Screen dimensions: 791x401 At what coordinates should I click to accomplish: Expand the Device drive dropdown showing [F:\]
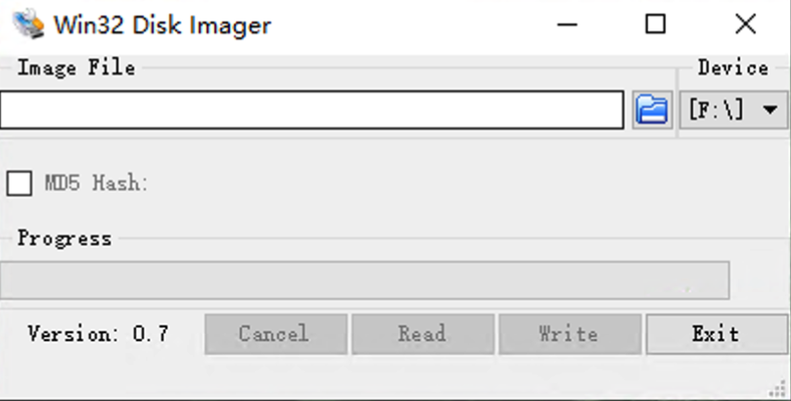[x=733, y=110]
